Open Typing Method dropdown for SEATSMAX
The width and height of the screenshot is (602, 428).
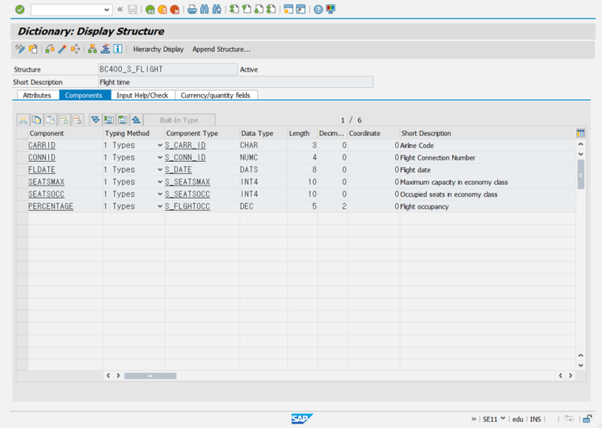pyautogui.click(x=160, y=182)
